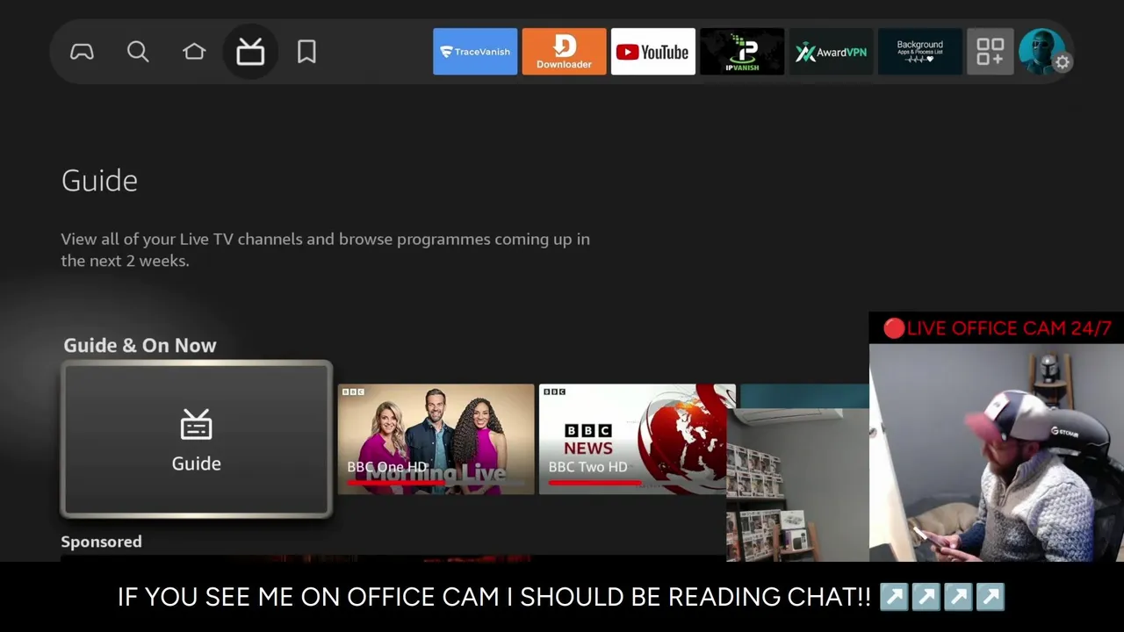Launch Background Apps & Process List
Viewport: 1124px width, 632px height.
[920, 52]
